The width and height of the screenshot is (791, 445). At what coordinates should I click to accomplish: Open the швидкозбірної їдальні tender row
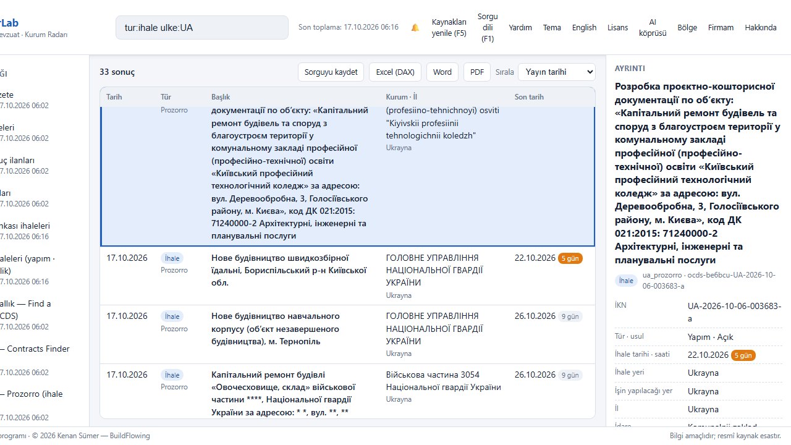(x=347, y=276)
